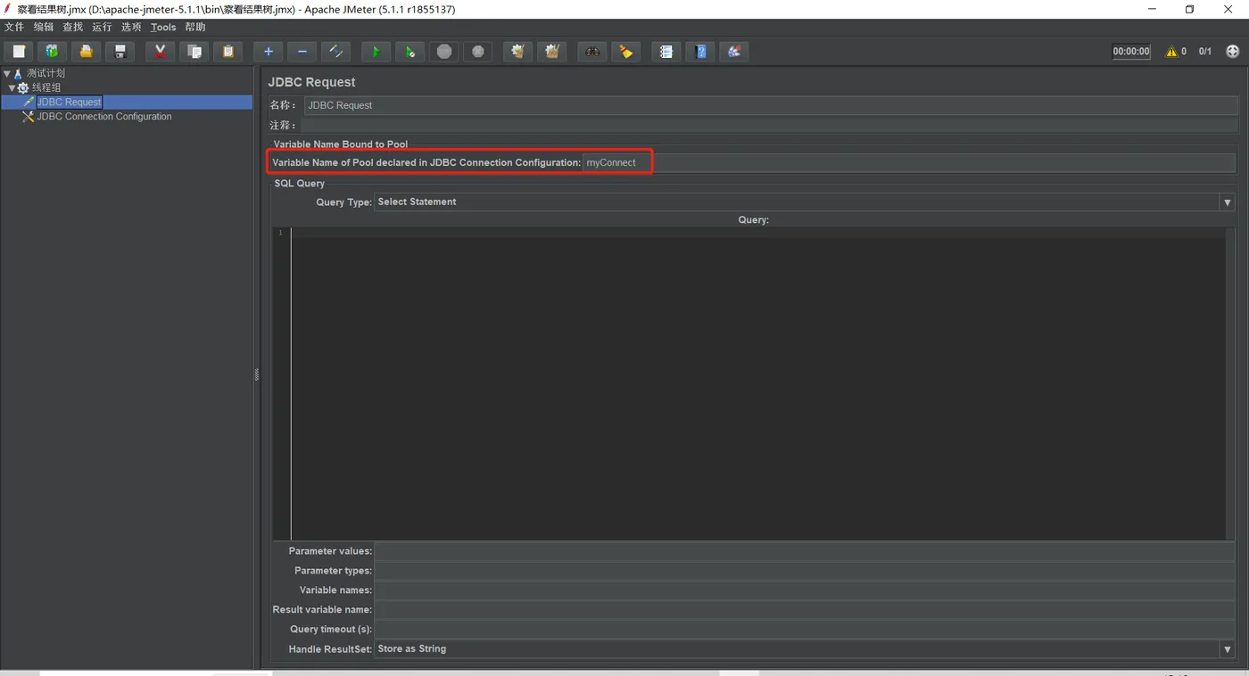Click the 注释 comments input field
This screenshot has height=676, width=1249.
point(768,126)
